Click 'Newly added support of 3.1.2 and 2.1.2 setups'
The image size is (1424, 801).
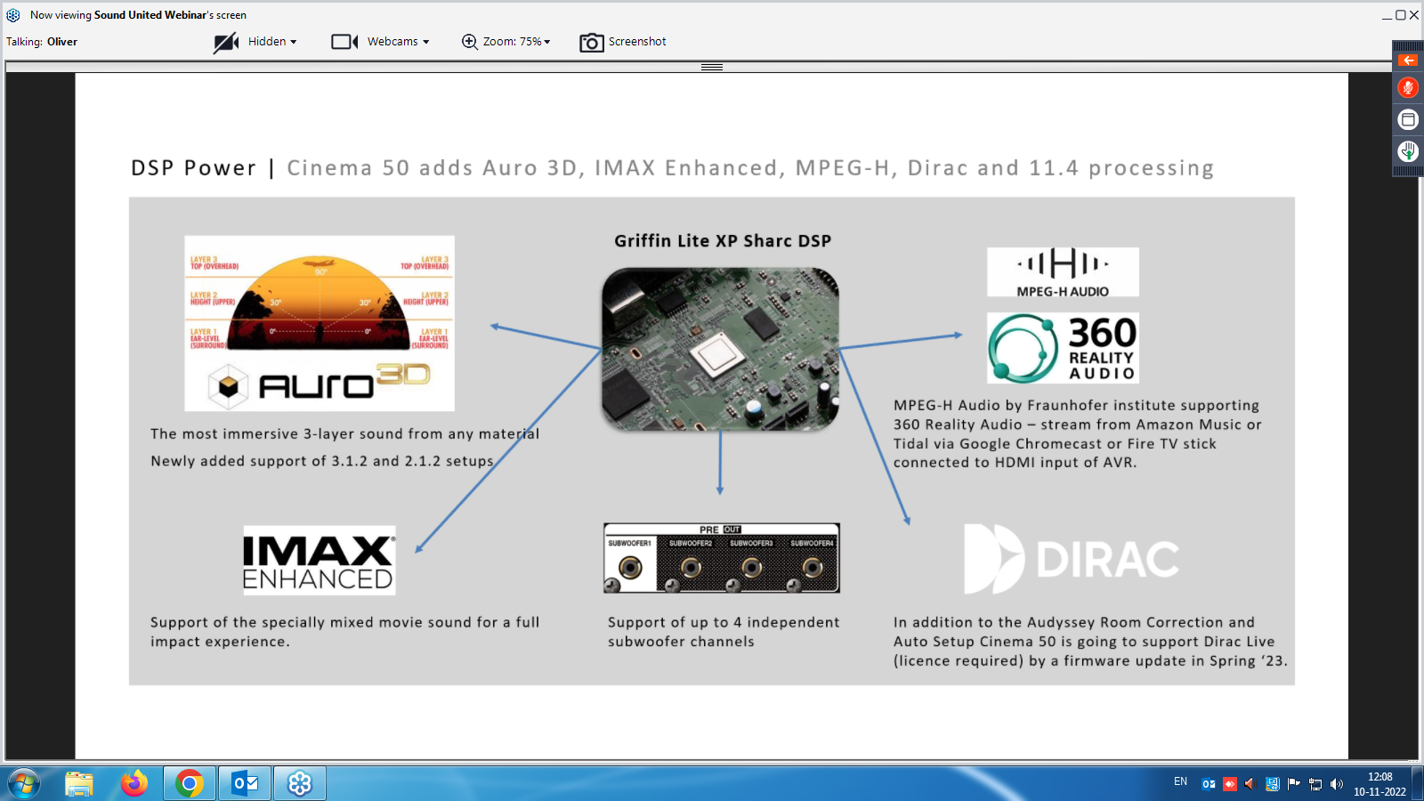pos(322,461)
